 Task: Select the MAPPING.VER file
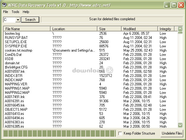pos(16,84)
